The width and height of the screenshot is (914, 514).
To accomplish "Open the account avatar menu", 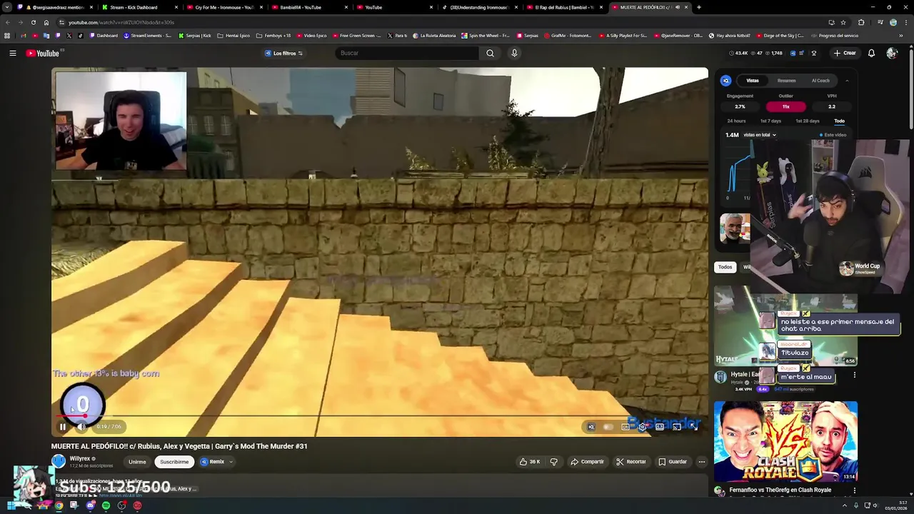I will pos(891,53).
